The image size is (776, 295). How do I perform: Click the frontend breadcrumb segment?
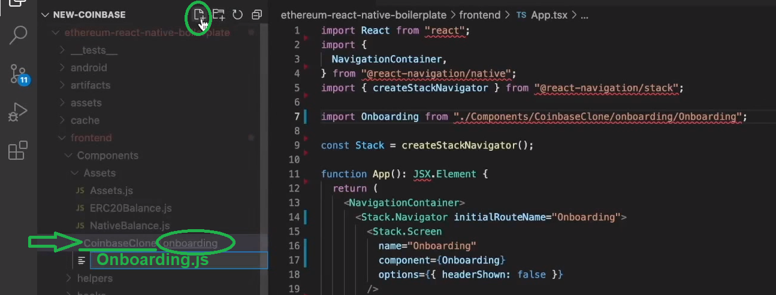(479, 15)
